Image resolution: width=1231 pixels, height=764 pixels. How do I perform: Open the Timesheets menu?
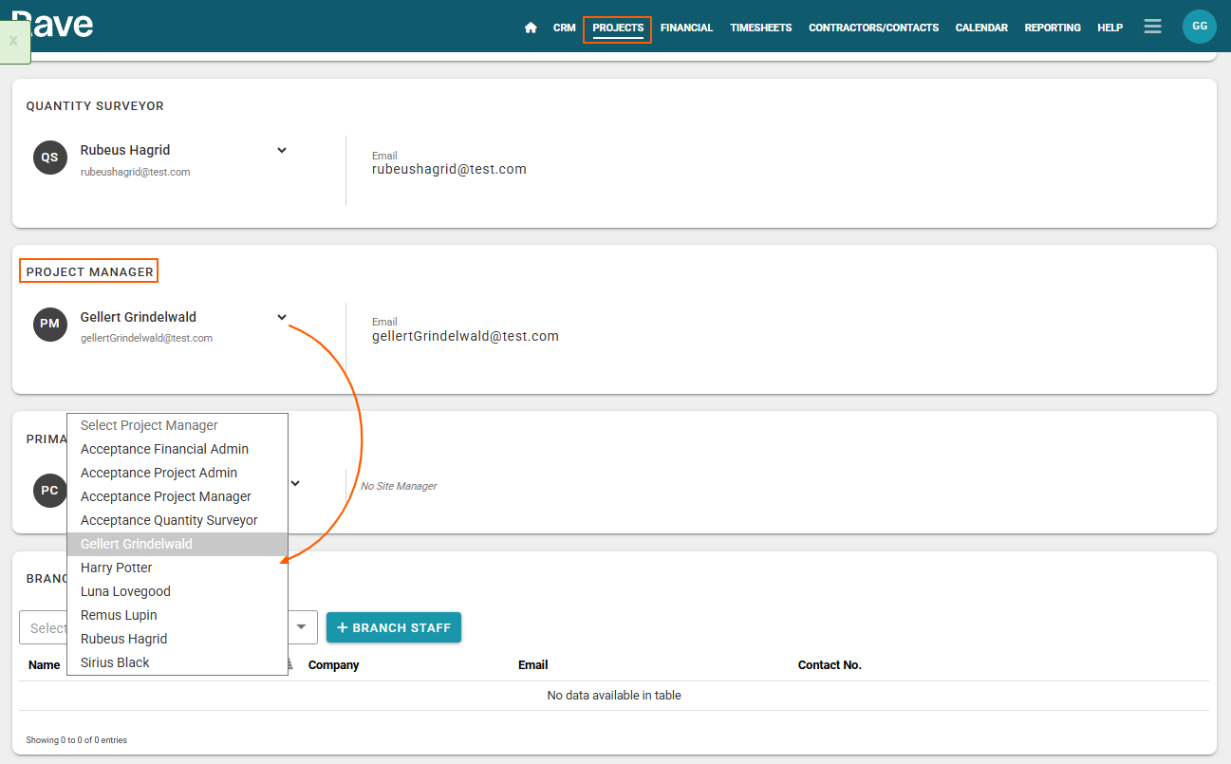coord(760,28)
